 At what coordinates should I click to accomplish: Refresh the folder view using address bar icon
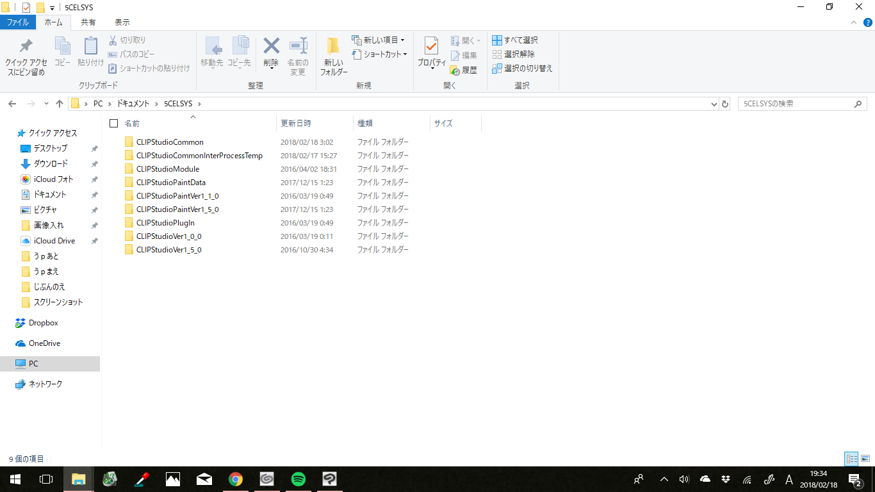pyautogui.click(x=725, y=104)
